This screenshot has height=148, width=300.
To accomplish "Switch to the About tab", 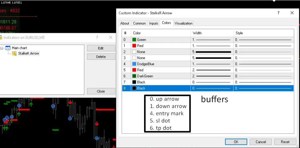I will 125,23.
